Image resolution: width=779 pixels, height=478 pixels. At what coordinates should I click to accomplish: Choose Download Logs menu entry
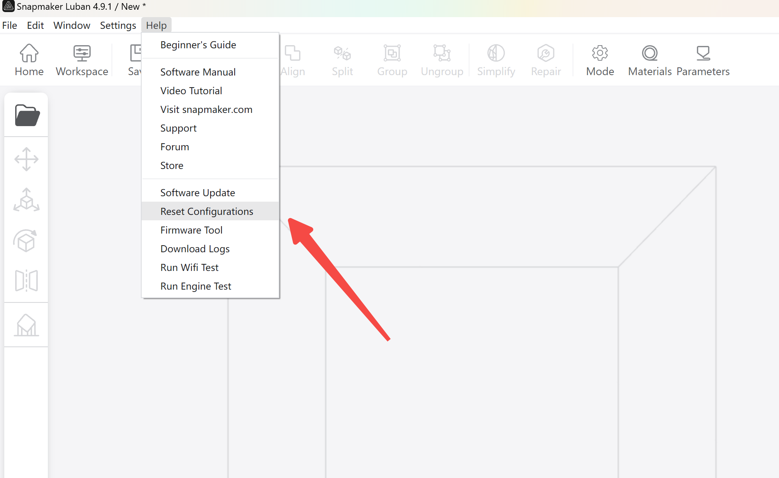pyautogui.click(x=211, y=249)
